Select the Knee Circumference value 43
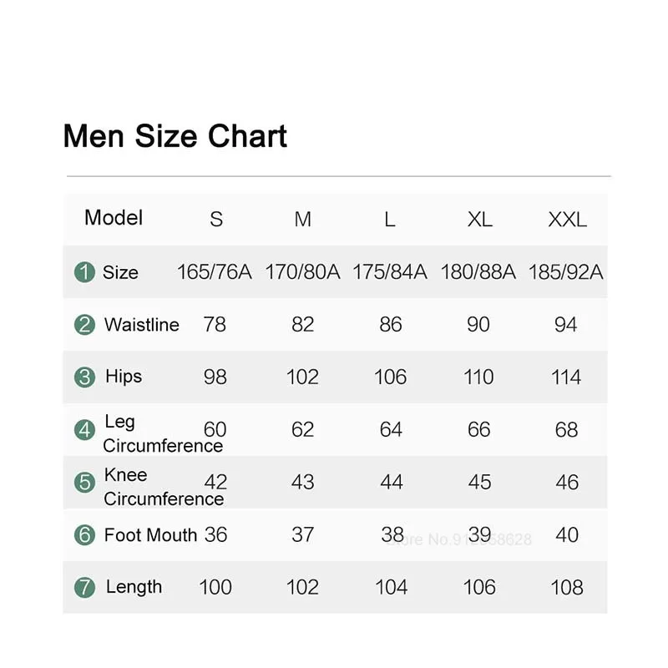This screenshot has height=668, width=668. point(302,483)
